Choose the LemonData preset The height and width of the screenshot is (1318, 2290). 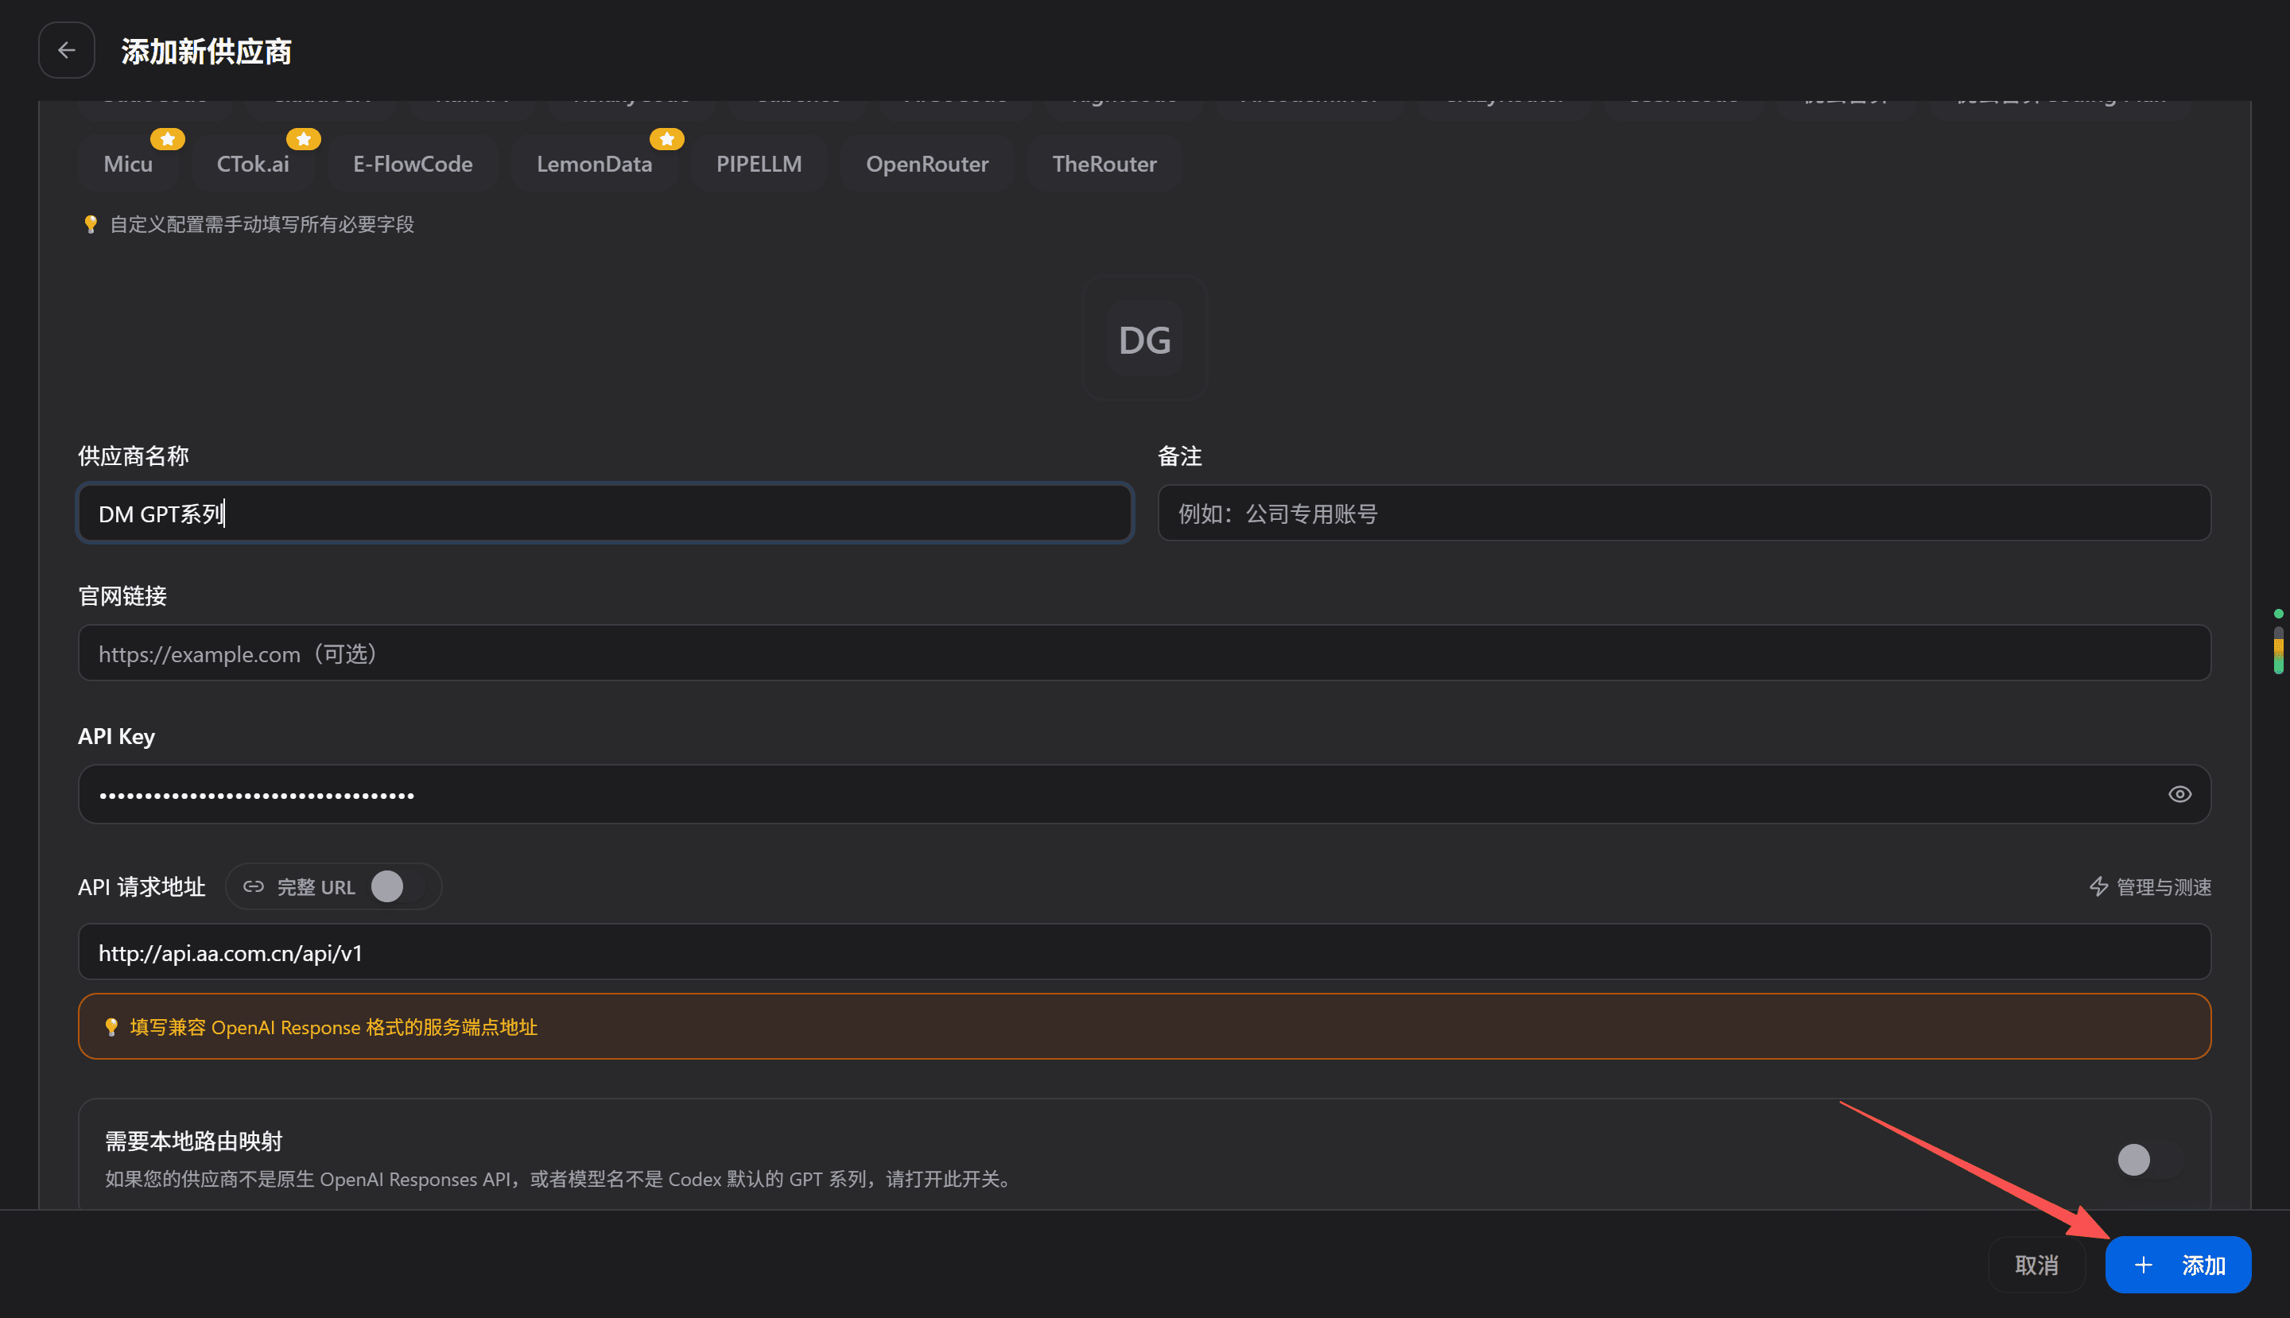594,164
